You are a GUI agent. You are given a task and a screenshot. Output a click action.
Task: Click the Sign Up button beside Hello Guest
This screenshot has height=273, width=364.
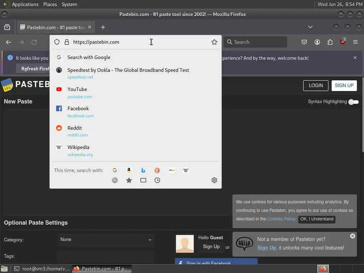tap(211, 247)
